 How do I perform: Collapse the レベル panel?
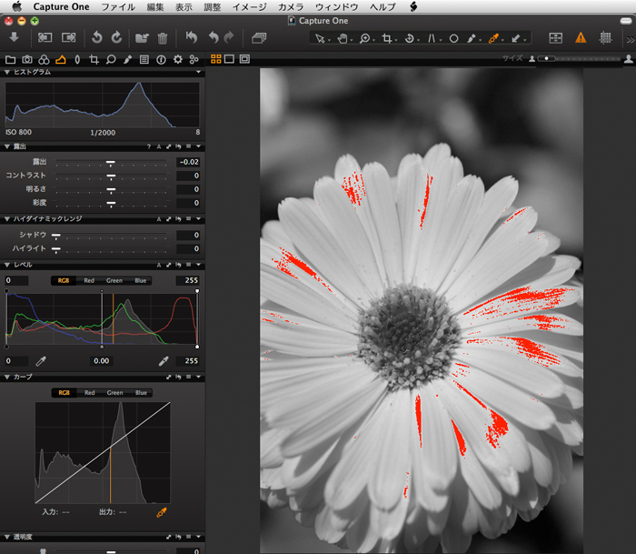(7, 265)
